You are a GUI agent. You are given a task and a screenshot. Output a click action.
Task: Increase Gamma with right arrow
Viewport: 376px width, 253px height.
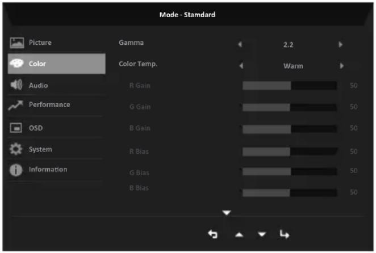click(x=341, y=44)
